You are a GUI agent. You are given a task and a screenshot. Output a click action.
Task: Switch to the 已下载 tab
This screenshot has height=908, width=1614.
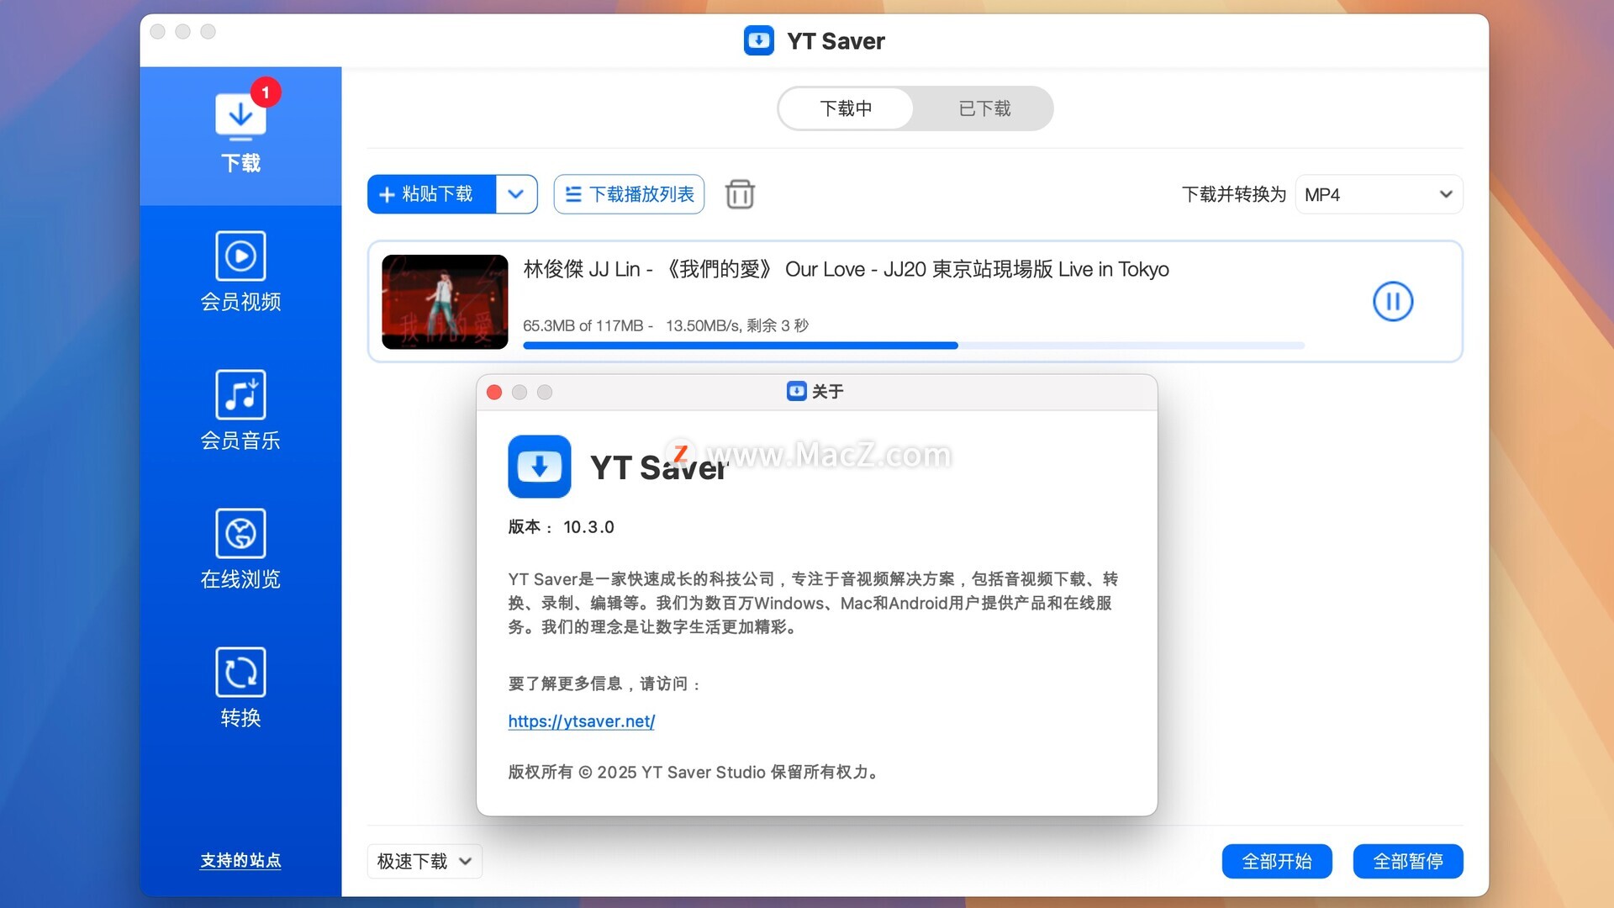click(984, 108)
